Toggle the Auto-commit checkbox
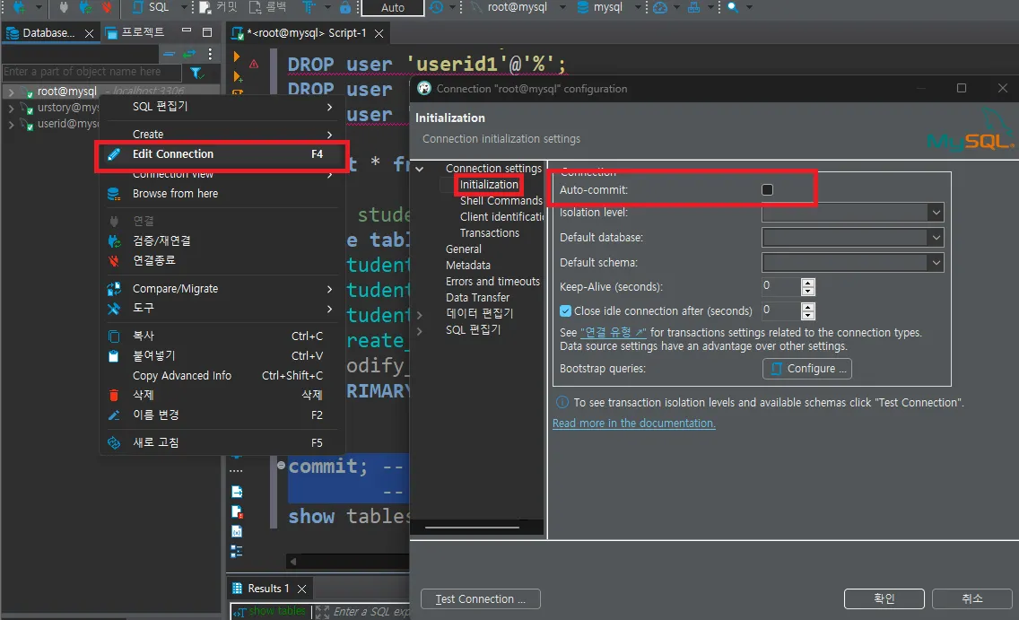The image size is (1019, 620). click(x=768, y=190)
